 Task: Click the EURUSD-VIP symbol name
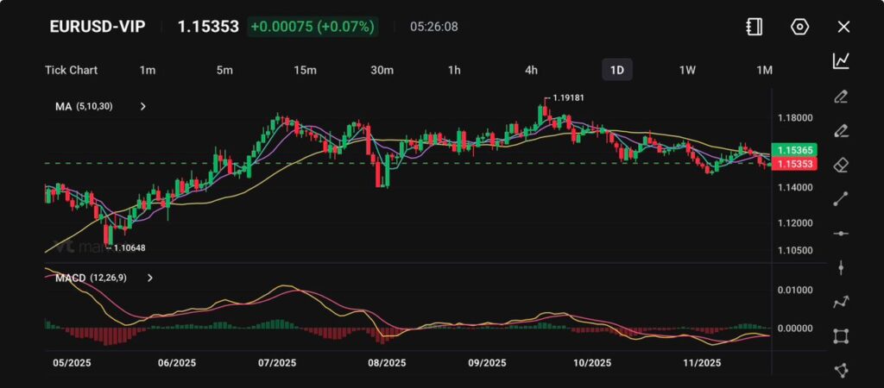(98, 27)
